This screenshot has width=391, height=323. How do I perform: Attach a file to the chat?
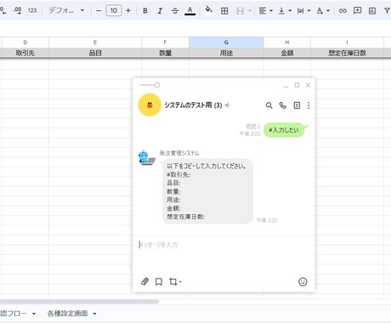[144, 281]
